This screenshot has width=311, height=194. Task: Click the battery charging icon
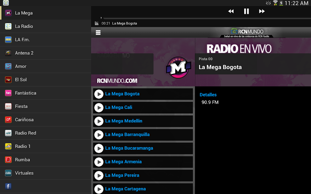[x=281, y=3]
